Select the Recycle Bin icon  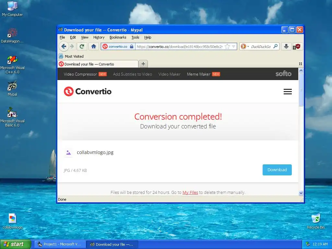click(x=316, y=221)
